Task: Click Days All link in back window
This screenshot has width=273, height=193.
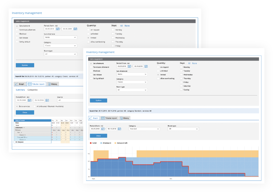Action: (x=121, y=26)
